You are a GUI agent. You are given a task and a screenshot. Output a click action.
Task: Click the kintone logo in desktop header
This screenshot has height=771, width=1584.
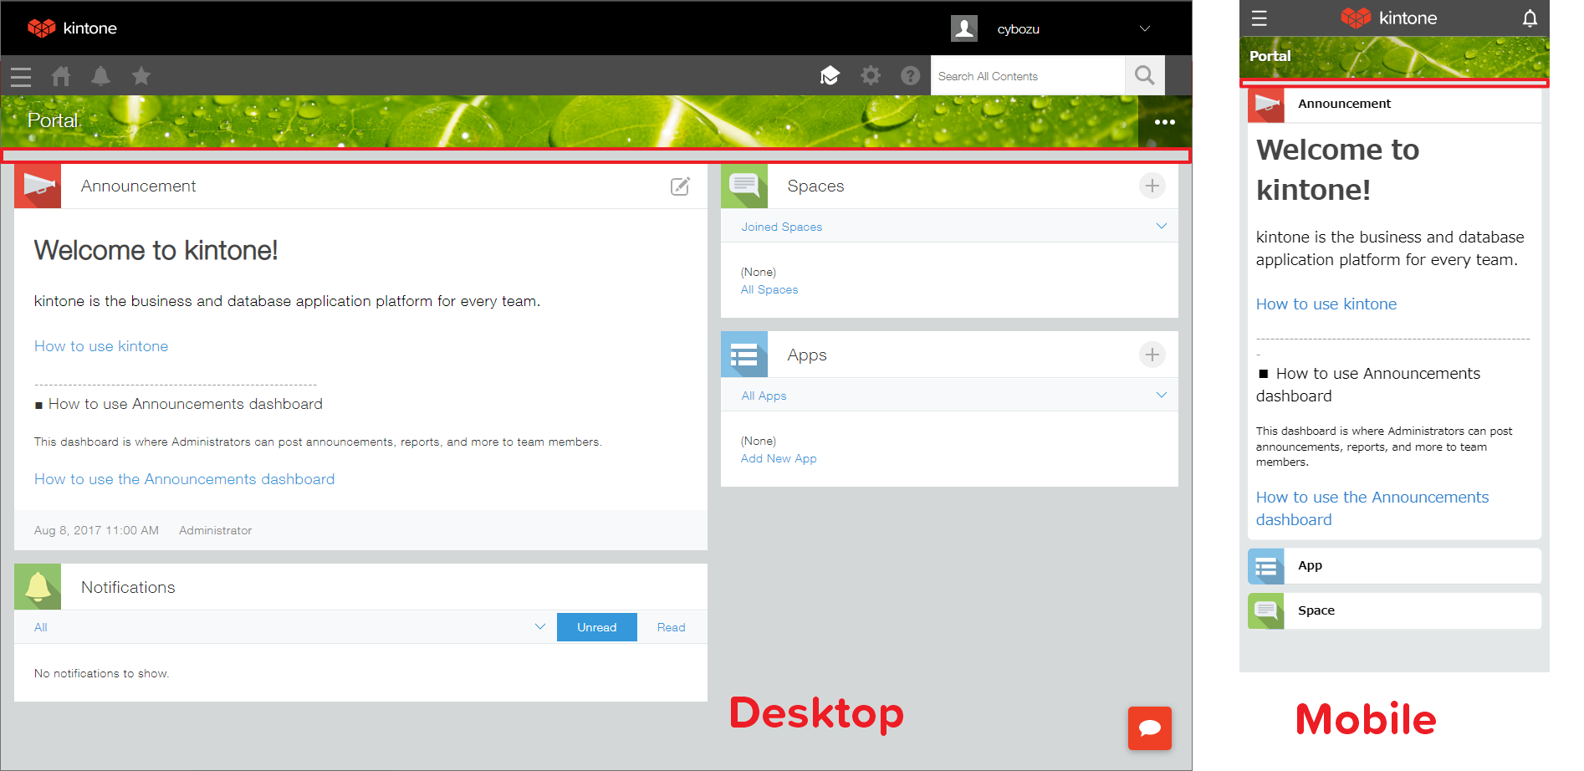pos(72,28)
